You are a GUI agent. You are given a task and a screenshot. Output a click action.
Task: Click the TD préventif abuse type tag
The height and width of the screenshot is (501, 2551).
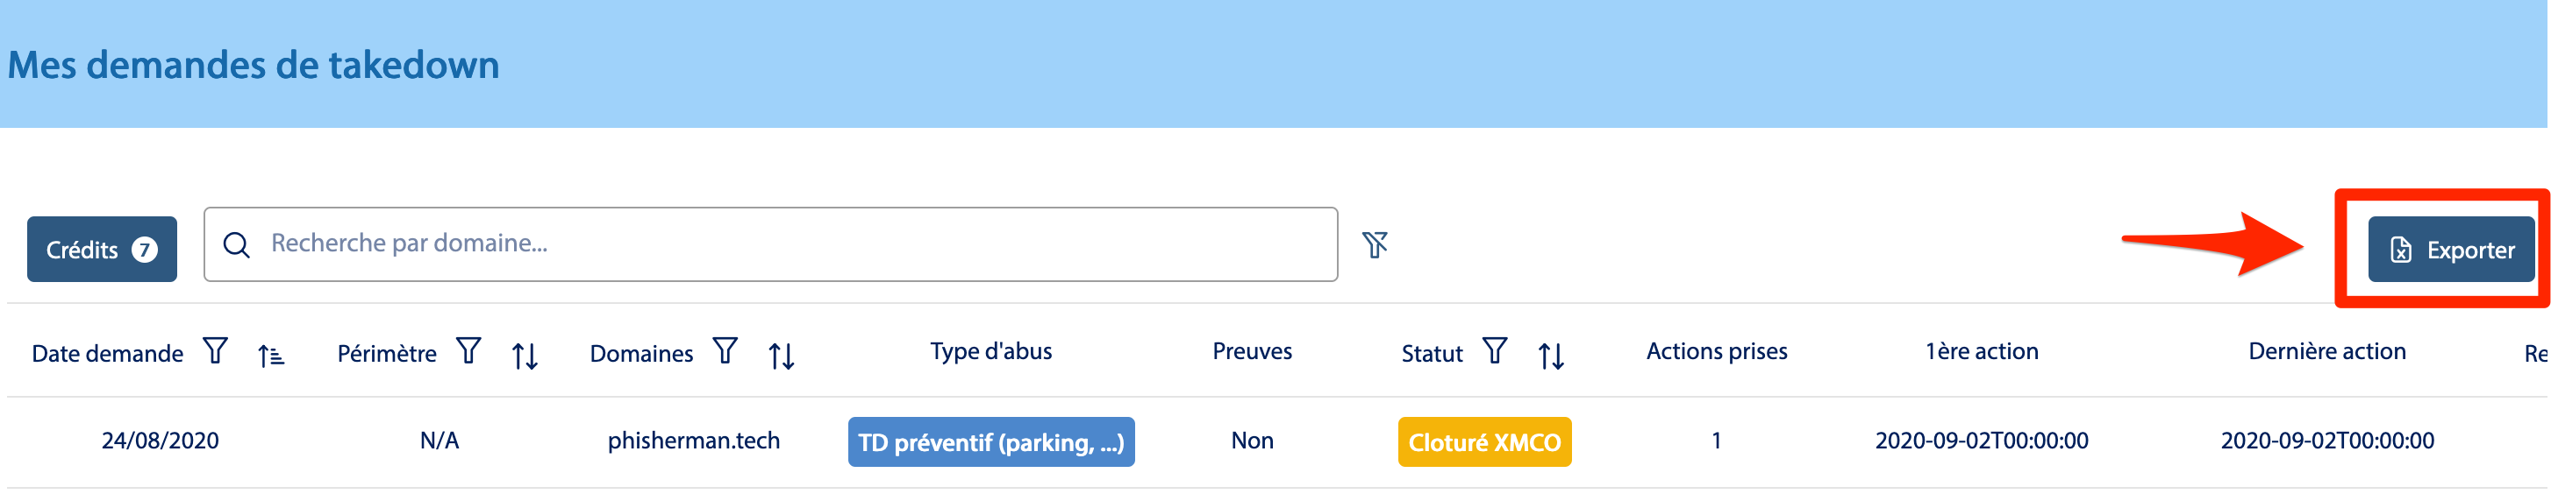990,441
